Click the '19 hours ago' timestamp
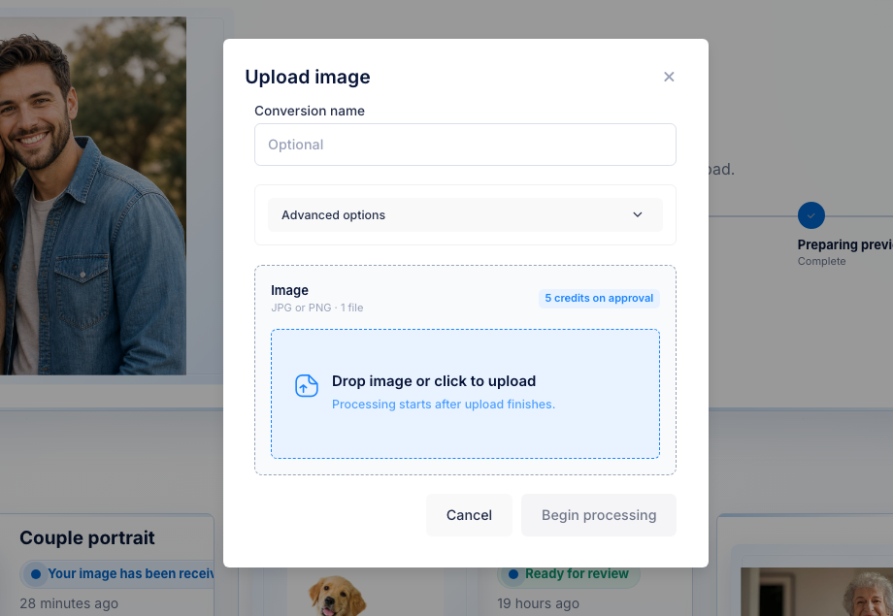This screenshot has width=893, height=616. pos(538,603)
